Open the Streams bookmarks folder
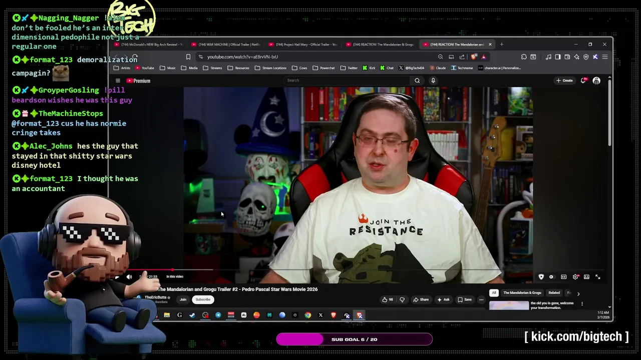Viewport: 641px width, 360px height. point(212,68)
